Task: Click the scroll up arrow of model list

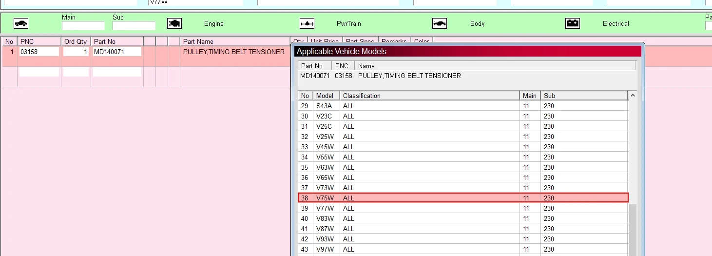Action: [x=633, y=96]
